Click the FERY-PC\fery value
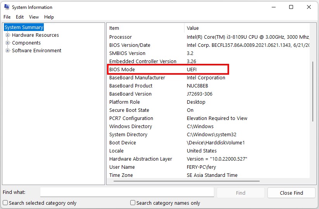This screenshot has width=319, height=209. 201,167
